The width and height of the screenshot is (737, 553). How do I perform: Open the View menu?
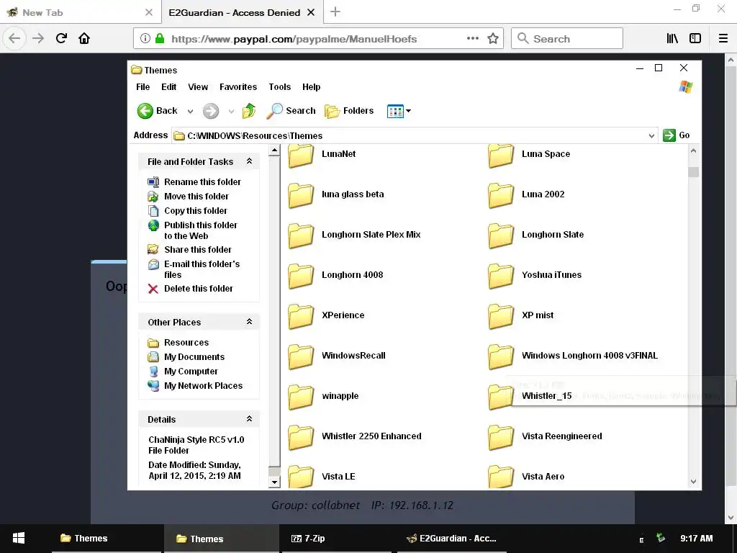[198, 87]
